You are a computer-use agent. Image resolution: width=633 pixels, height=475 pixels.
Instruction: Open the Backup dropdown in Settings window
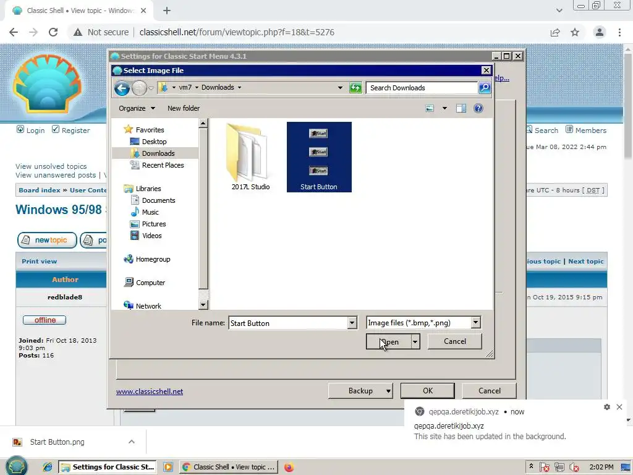(360, 391)
